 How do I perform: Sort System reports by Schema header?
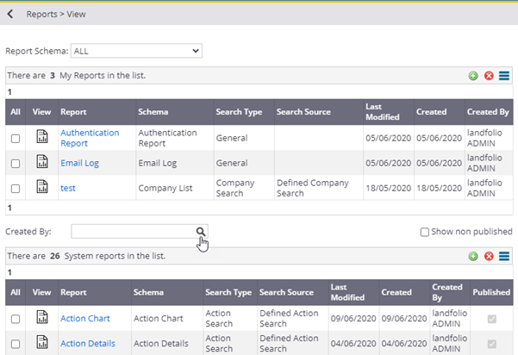[x=148, y=292]
